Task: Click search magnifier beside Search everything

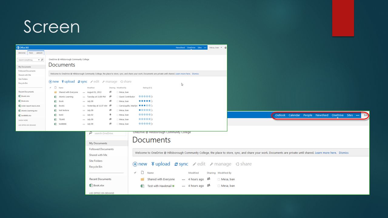Action: click(x=42, y=60)
